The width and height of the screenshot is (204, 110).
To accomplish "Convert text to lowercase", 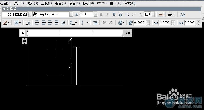I will tap(111, 23).
